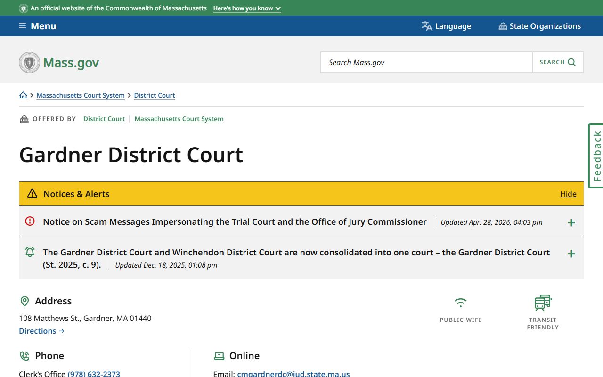Go to District Court breadcrumb link
603x377 pixels.
click(155, 95)
